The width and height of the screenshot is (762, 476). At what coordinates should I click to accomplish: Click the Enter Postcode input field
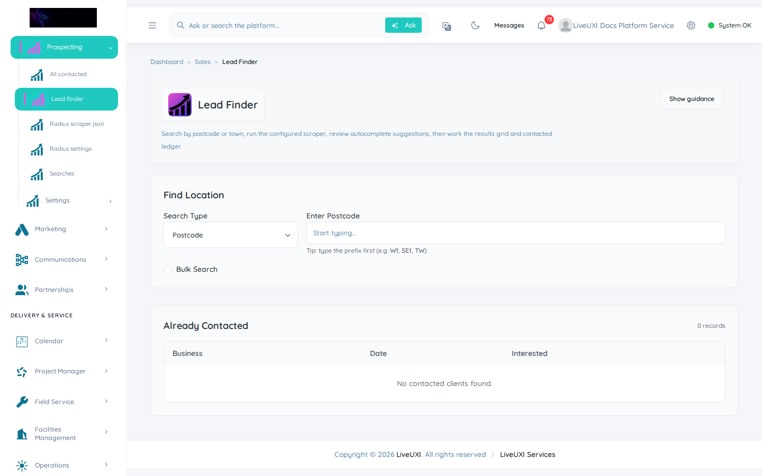(x=515, y=233)
